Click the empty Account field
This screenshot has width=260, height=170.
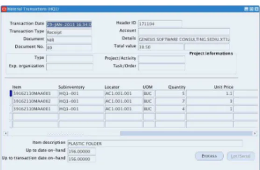pos(184,31)
